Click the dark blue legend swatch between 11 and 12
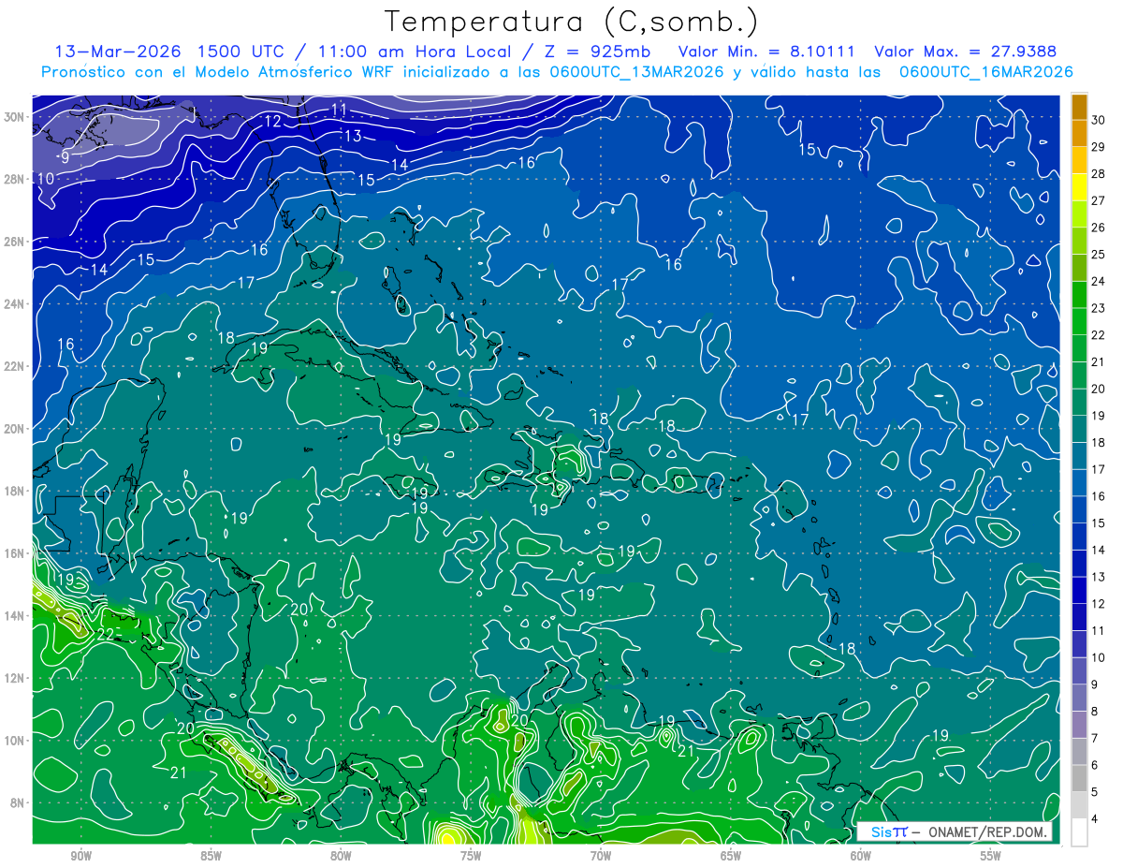1123x868 pixels. point(1079,617)
